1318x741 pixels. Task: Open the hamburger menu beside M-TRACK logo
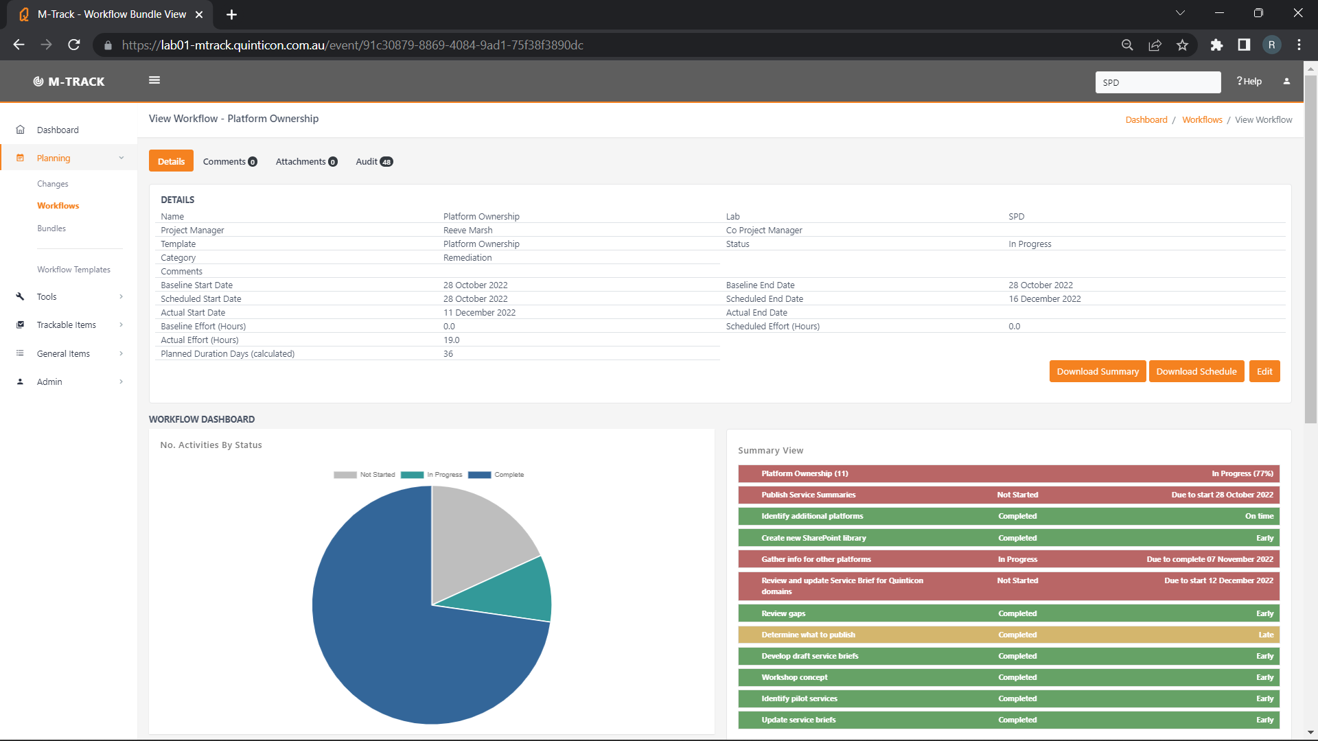point(154,80)
